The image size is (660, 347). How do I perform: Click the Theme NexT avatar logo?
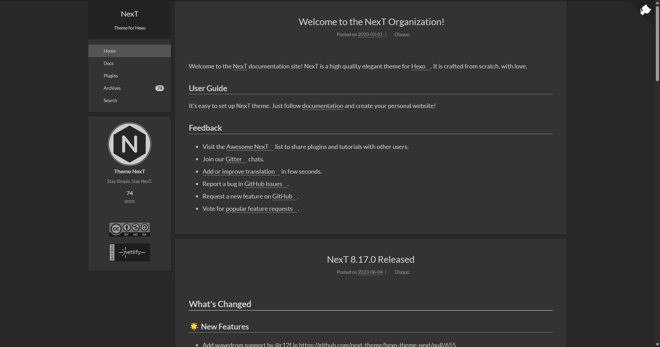(x=130, y=144)
